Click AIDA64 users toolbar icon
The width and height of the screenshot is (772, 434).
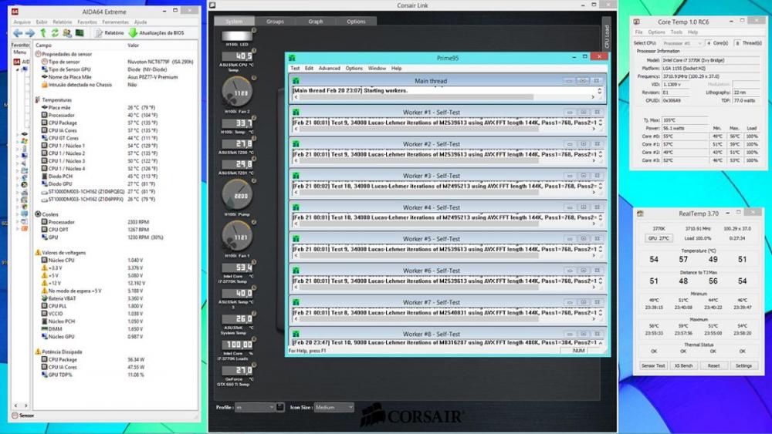point(67,33)
